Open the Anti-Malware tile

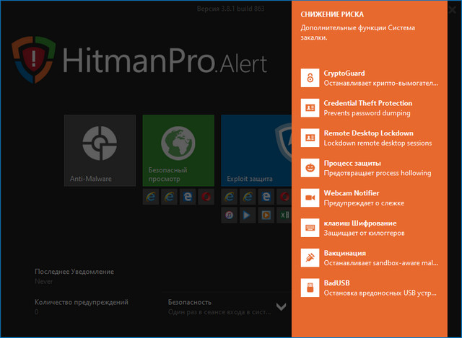(100, 151)
